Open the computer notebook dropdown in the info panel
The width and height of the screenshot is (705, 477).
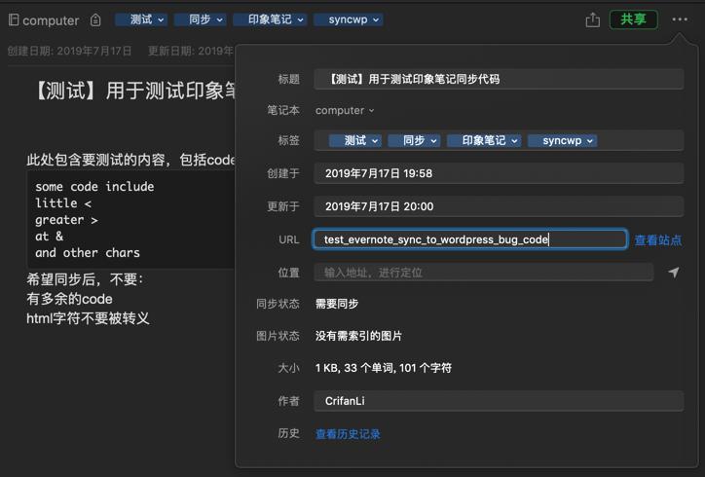(345, 111)
